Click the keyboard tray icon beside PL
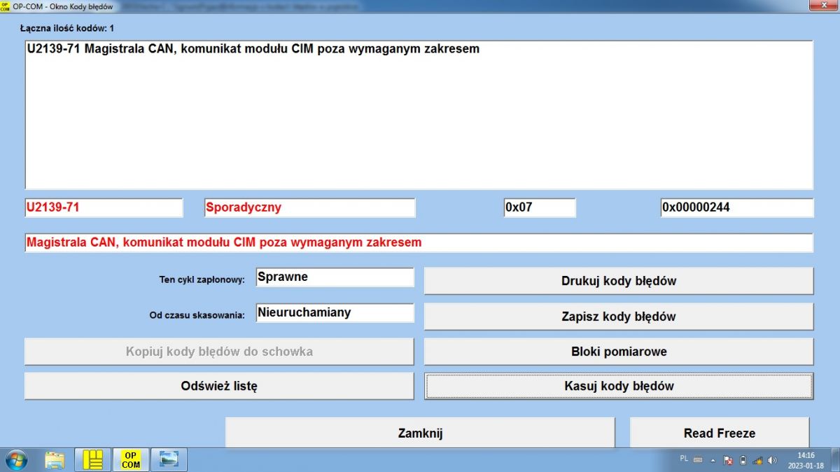840x472 pixels. (698, 459)
